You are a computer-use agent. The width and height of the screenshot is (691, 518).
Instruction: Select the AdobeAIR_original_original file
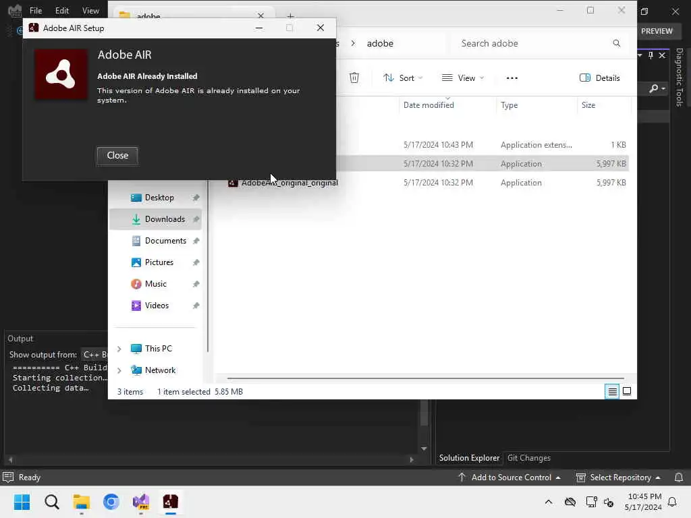(289, 182)
